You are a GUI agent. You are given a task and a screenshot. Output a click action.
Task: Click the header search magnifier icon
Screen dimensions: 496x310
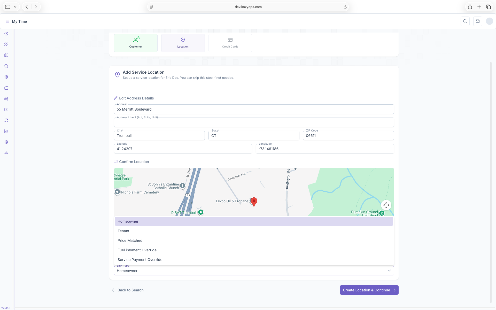[465, 21]
